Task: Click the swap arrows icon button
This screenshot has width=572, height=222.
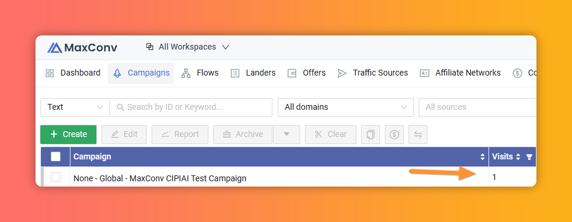Action: (418, 135)
